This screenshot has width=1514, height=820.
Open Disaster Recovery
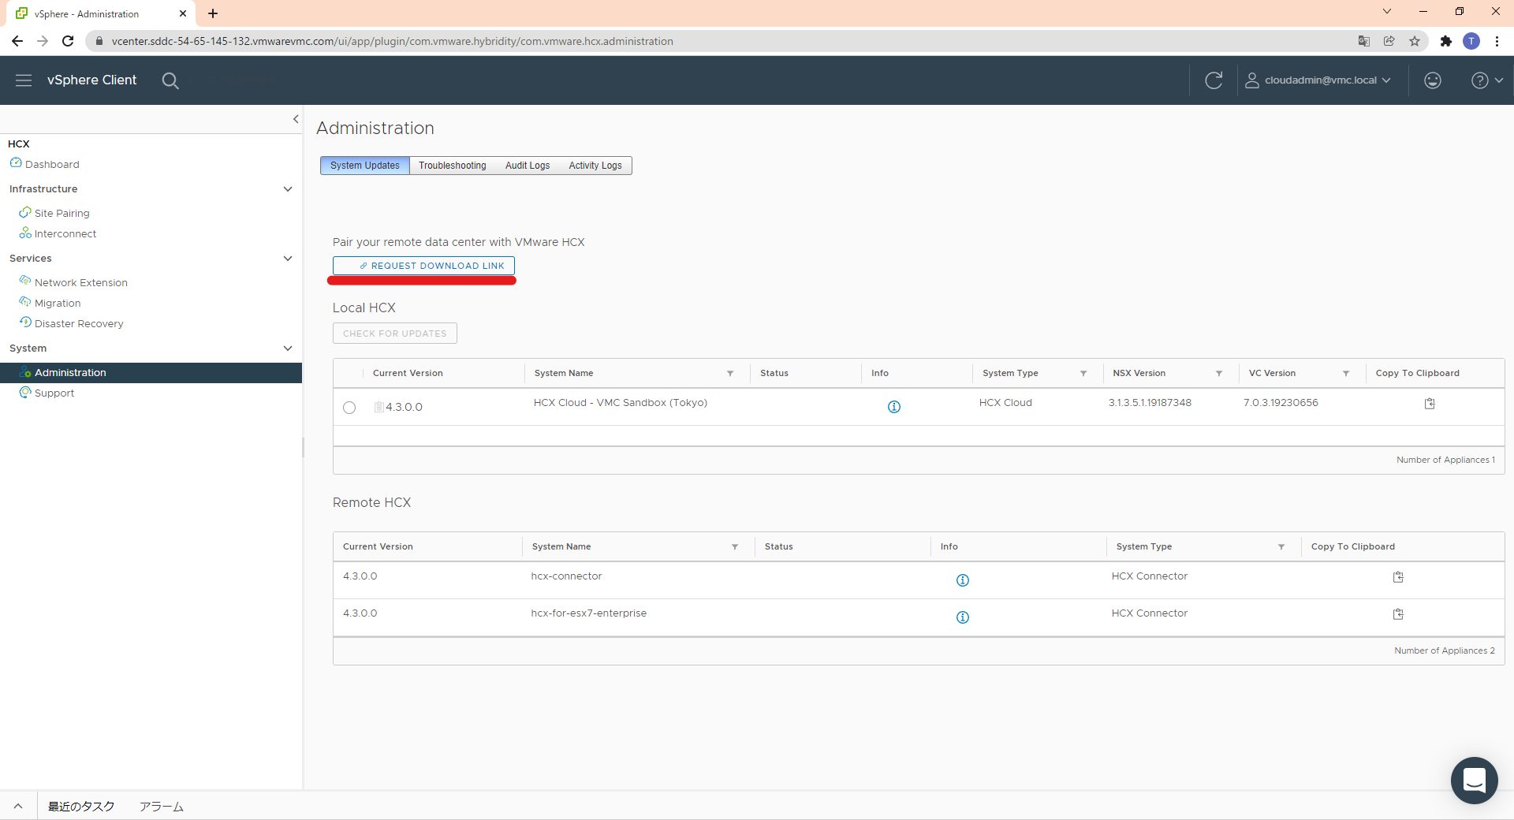coord(79,323)
